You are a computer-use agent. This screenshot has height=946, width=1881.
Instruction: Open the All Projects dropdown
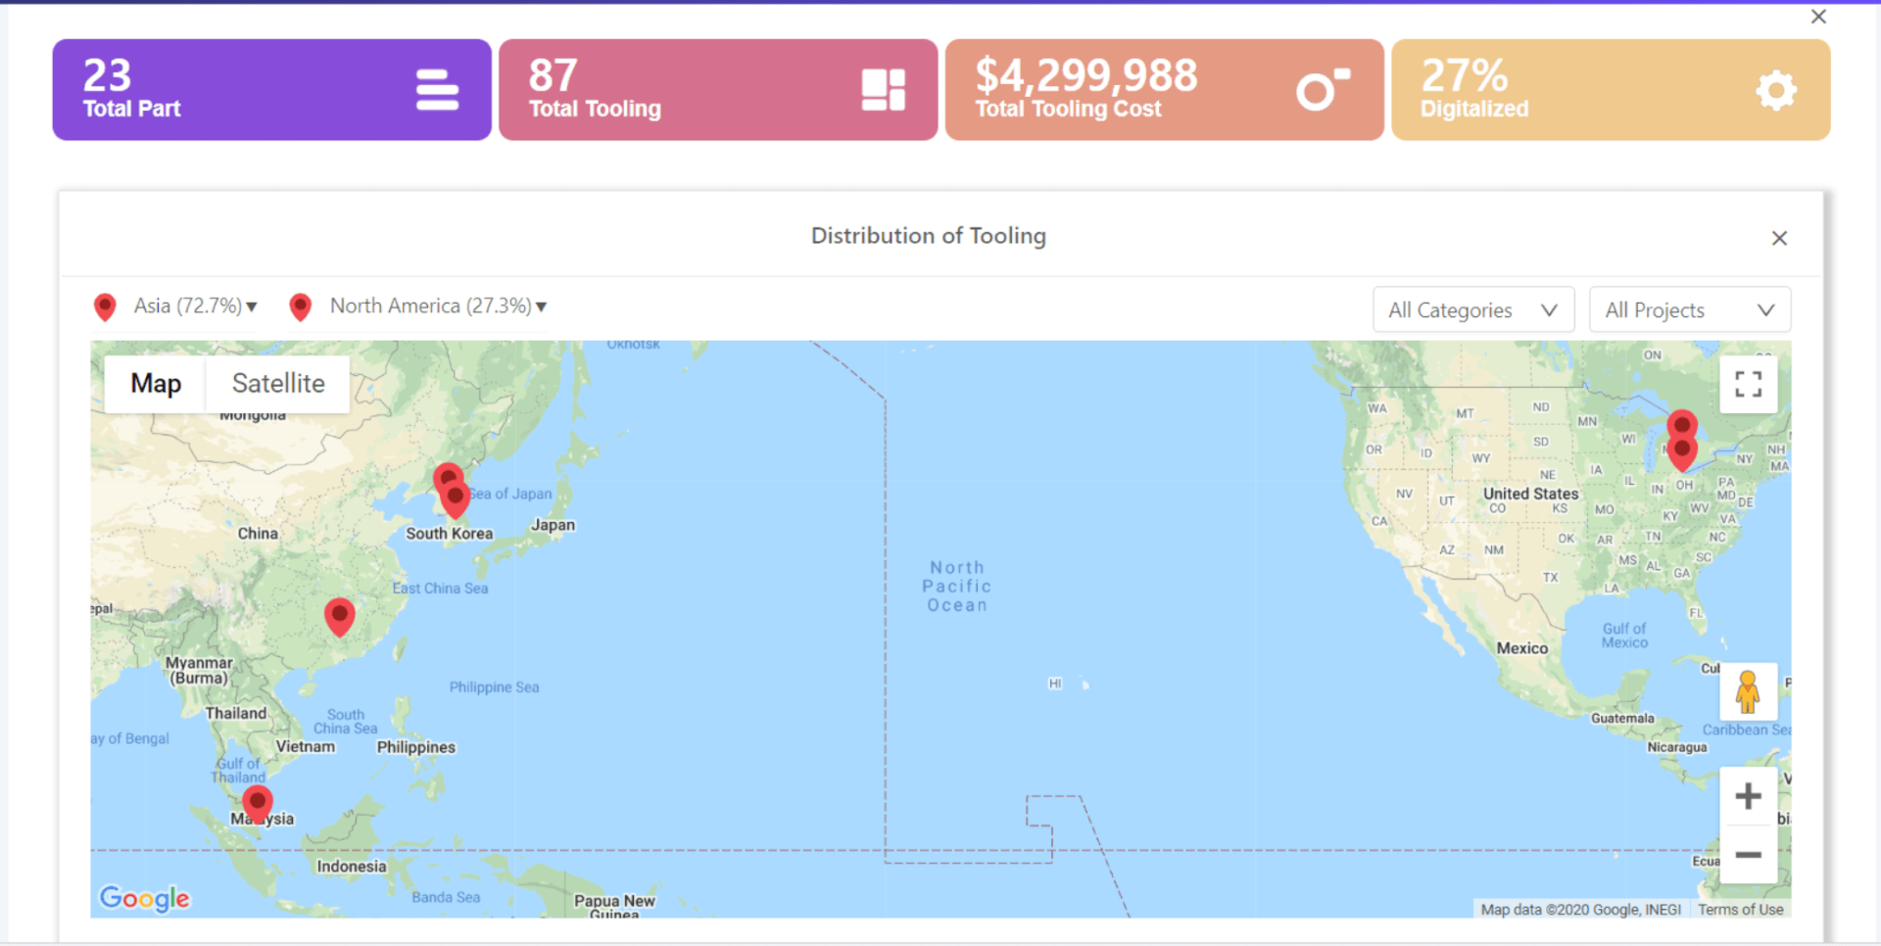click(1689, 309)
